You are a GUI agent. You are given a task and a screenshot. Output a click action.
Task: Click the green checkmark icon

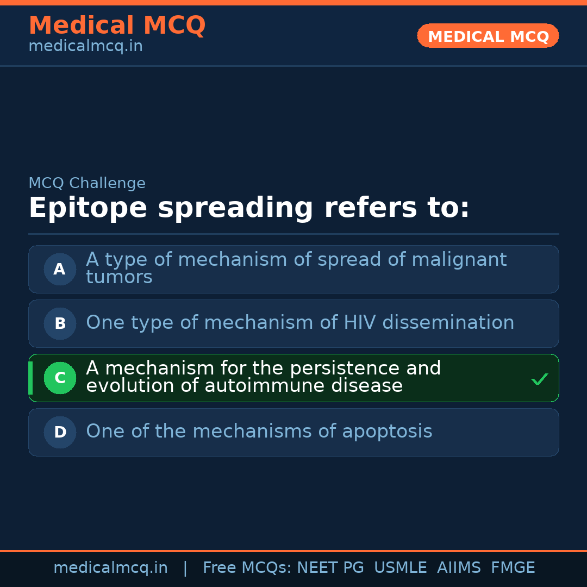pyautogui.click(x=539, y=379)
